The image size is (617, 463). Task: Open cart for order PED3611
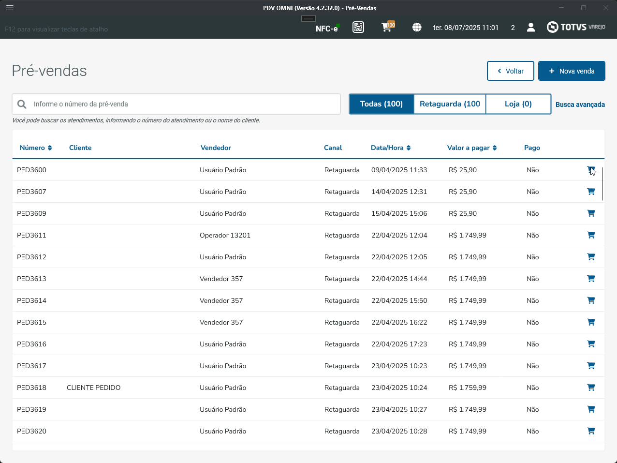click(x=591, y=235)
